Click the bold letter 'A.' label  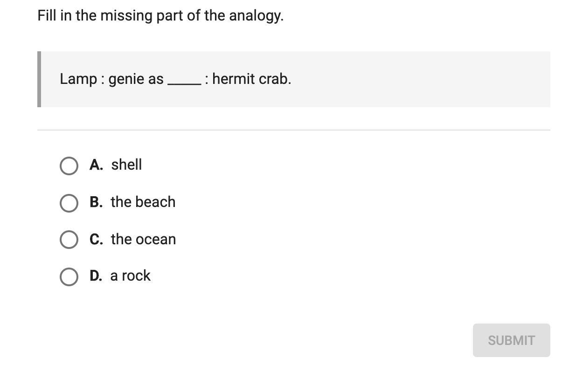pyautogui.click(x=96, y=165)
